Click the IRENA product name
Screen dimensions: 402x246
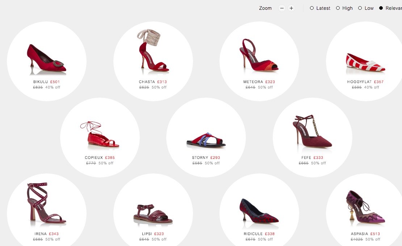pyautogui.click(x=41, y=234)
